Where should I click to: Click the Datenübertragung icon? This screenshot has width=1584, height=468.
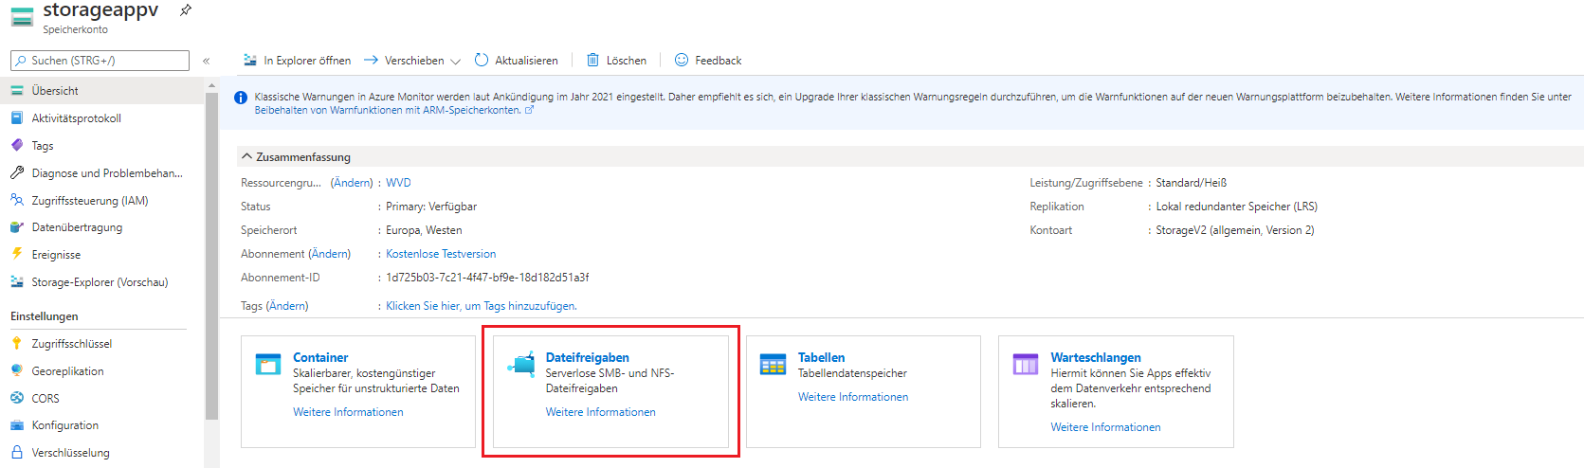17,227
